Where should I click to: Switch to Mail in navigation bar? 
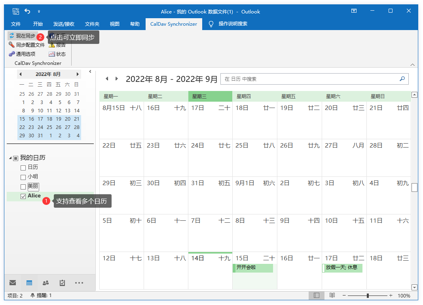[x=13, y=282]
